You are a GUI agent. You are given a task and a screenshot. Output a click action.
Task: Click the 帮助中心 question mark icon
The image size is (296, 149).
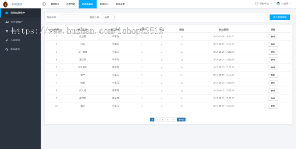click(257, 4)
